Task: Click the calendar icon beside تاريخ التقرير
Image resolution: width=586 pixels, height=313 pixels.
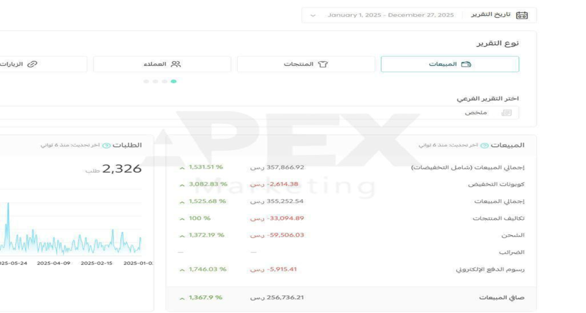Action: [521, 15]
